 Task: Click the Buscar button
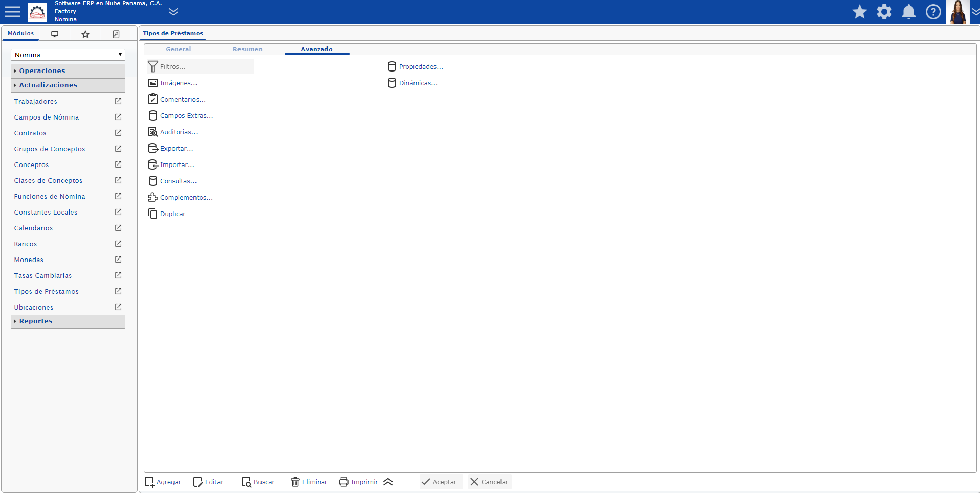point(258,482)
